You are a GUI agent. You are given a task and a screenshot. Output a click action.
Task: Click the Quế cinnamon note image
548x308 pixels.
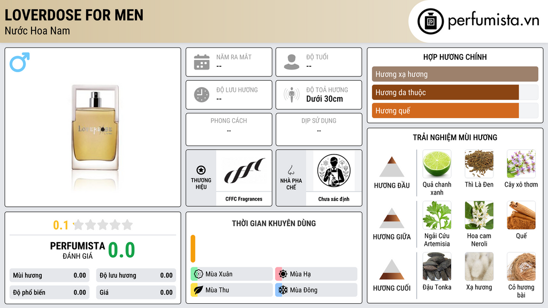(x=521, y=215)
